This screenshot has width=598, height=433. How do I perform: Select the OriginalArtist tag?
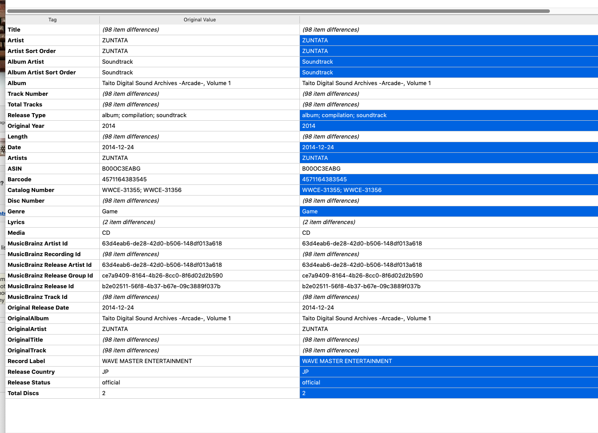click(x=27, y=329)
